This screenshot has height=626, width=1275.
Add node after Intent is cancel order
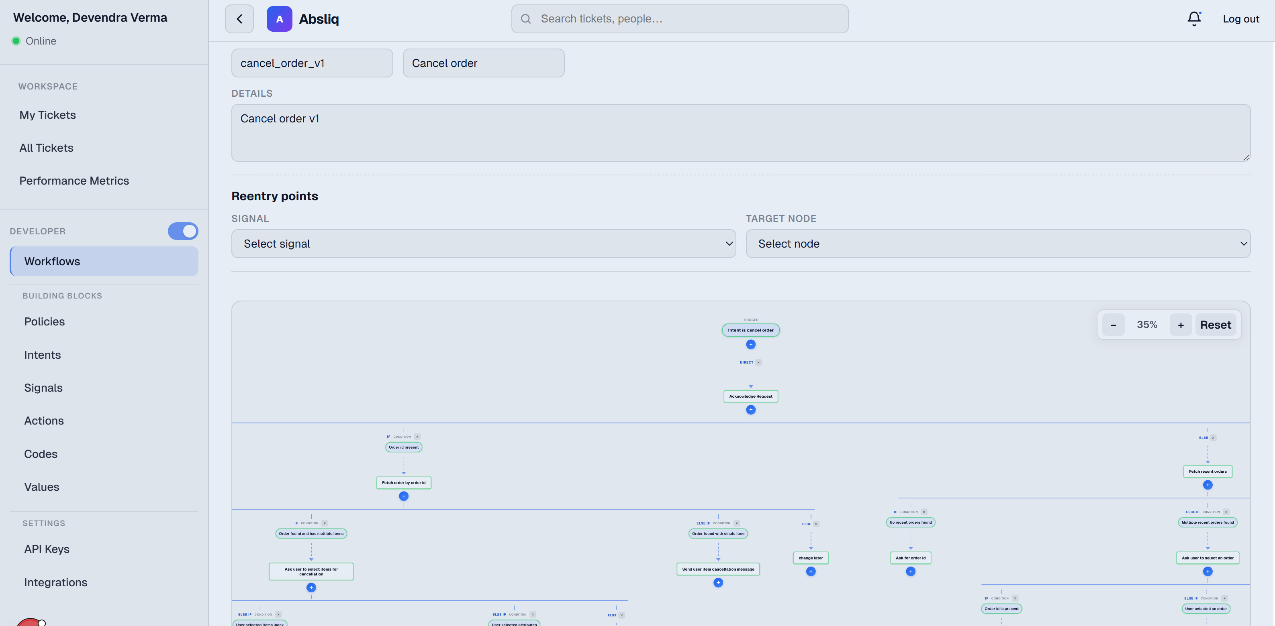(x=750, y=344)
